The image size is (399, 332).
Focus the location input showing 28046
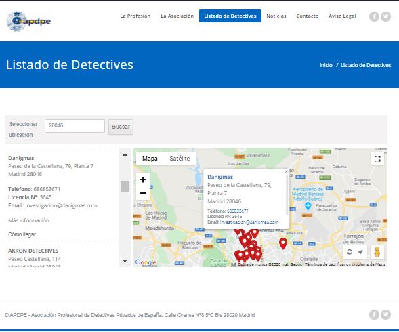click(x=75, y=126)
